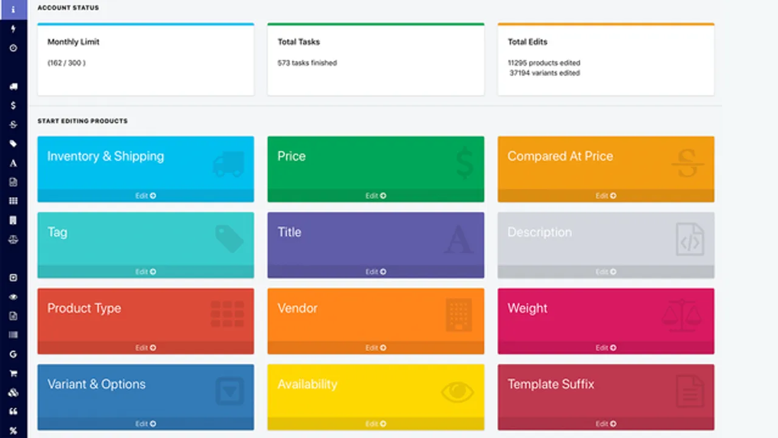Screen dimensions: 778x438
Task: Click Edit on yellow Availability tile
Action: [376, 424]
